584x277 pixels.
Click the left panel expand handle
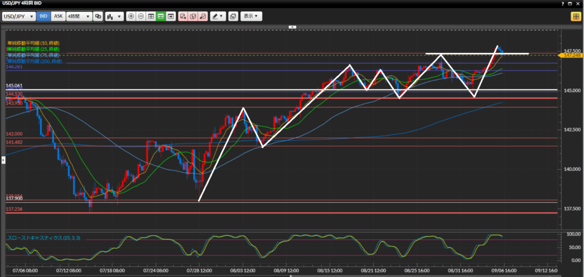2,161
